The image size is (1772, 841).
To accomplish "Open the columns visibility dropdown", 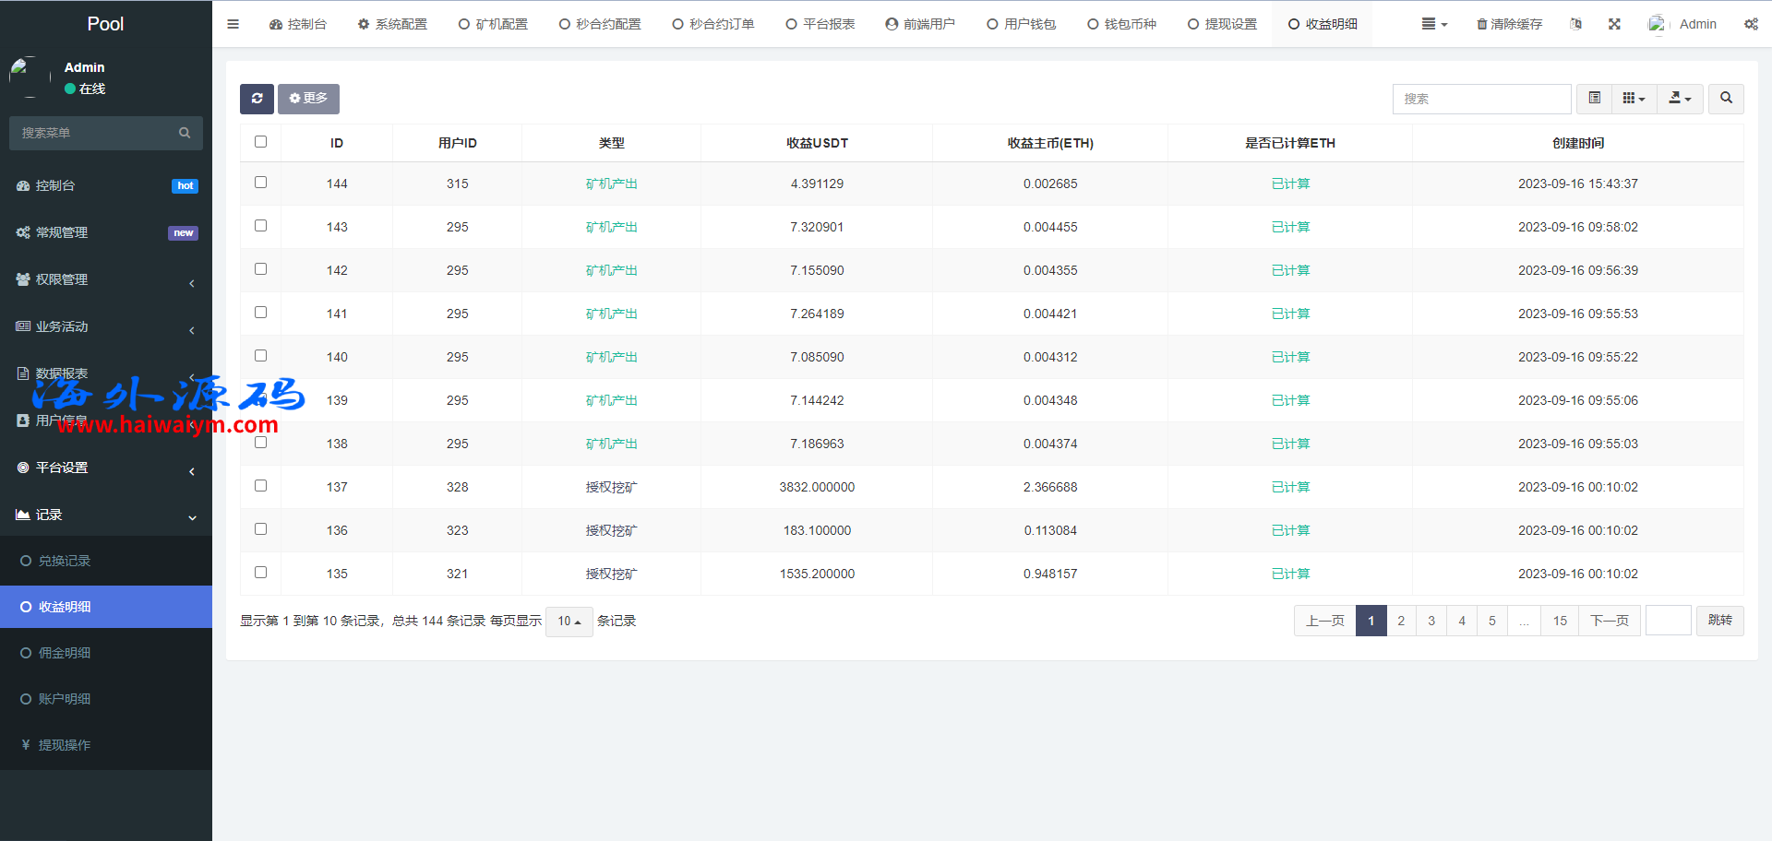I will tap(1634, 99).
